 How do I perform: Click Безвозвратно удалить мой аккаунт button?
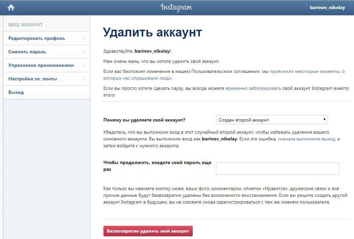[148, 231]
